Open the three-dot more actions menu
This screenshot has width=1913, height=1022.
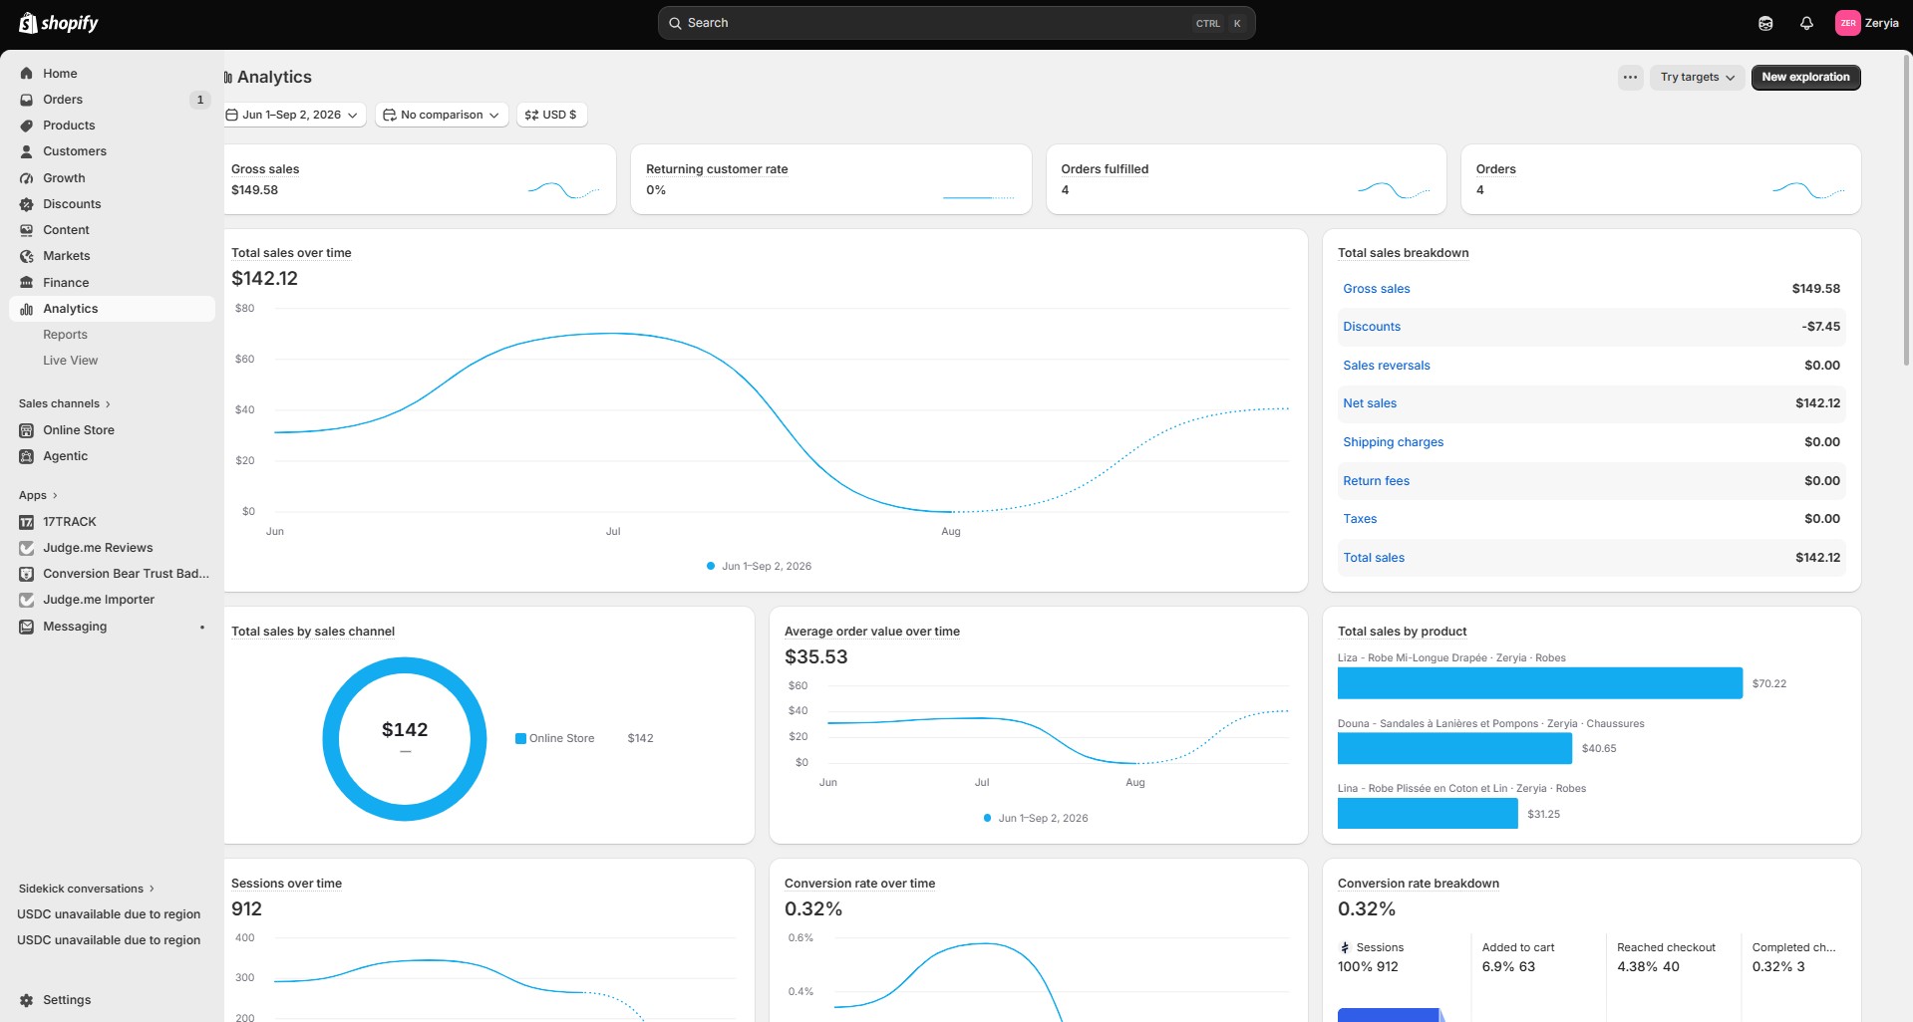click(1630, 77)
